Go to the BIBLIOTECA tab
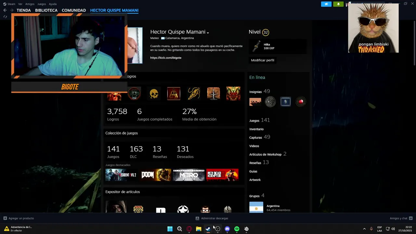This screenshot has width=416, height=234. pos(46,10)
